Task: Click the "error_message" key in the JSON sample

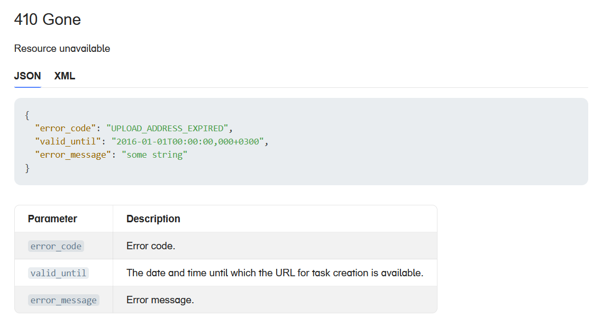Action: point(72,155)
